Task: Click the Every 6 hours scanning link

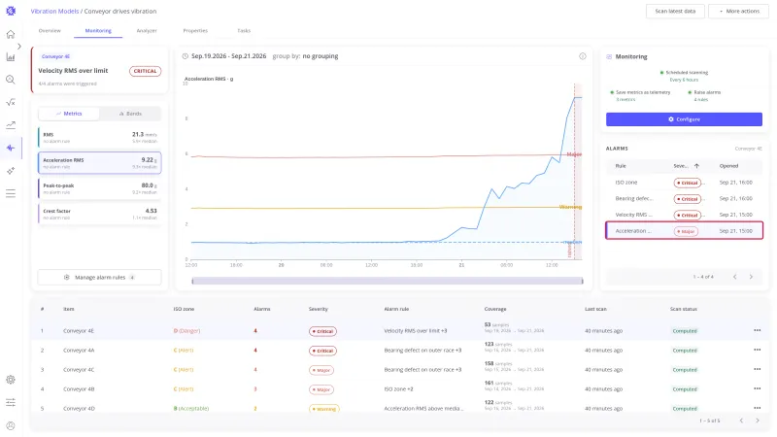Action: (684, 80)
